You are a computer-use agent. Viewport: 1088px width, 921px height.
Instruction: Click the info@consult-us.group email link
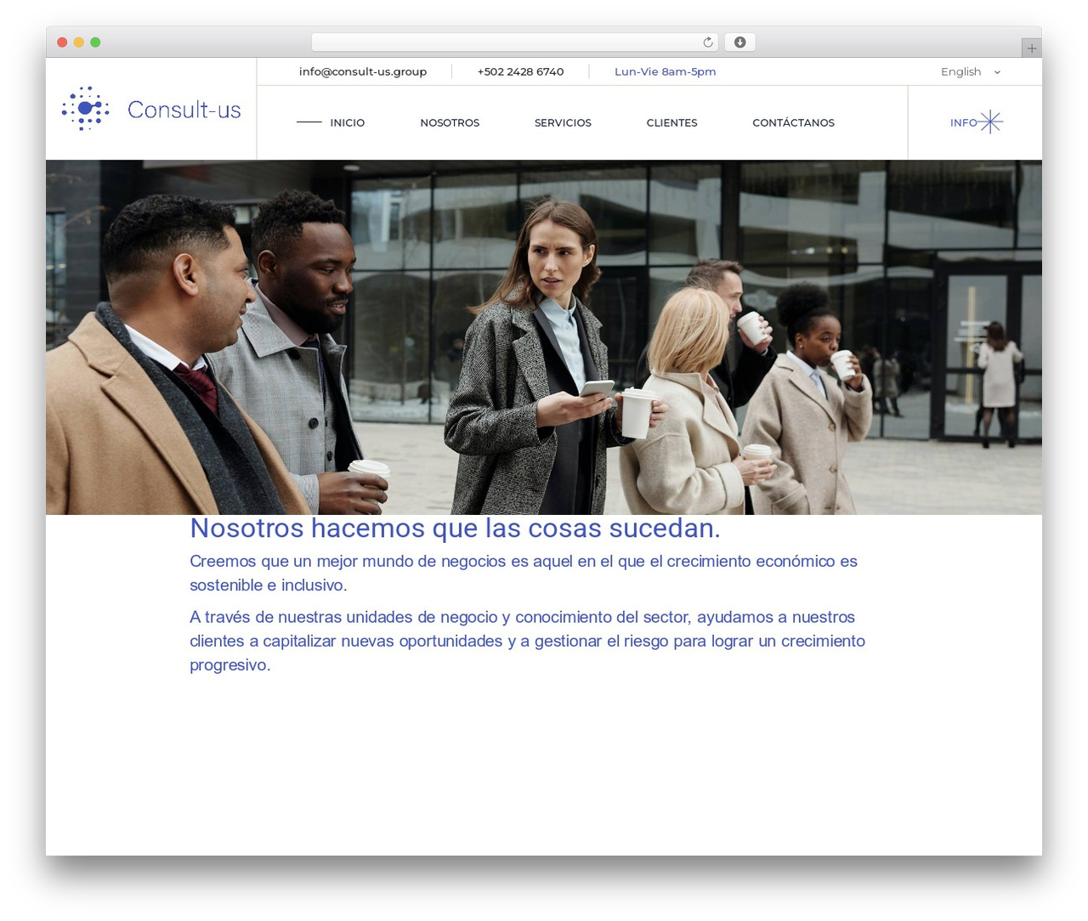[x=363, y=72]
